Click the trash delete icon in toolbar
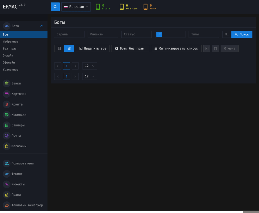Screen dimensions: 259x213 click(x=215, y=49)
